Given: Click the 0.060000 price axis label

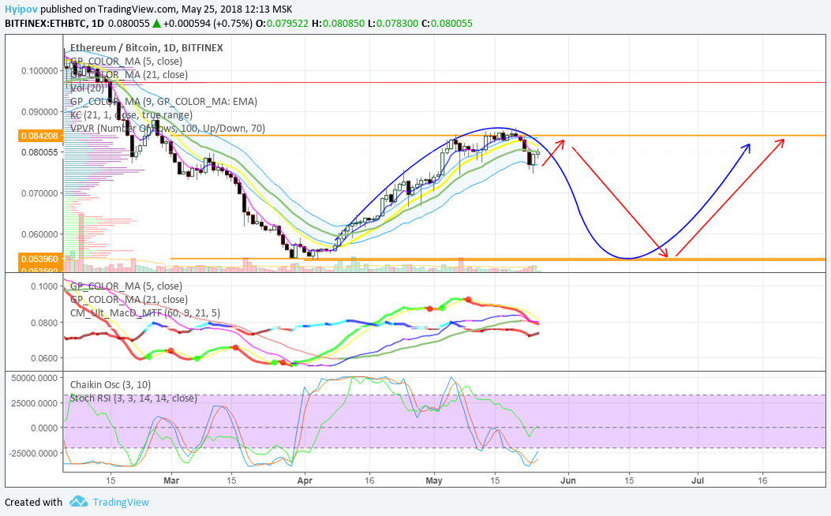Looking at the screenshot, I should 39,234.
